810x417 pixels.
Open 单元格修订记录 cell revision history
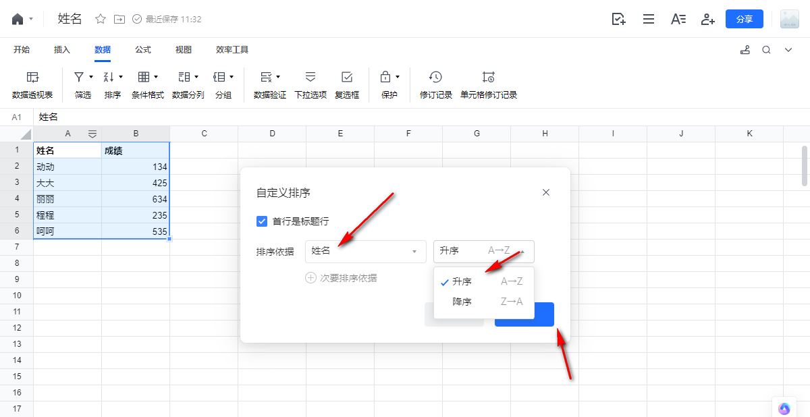tap(489, 85)
